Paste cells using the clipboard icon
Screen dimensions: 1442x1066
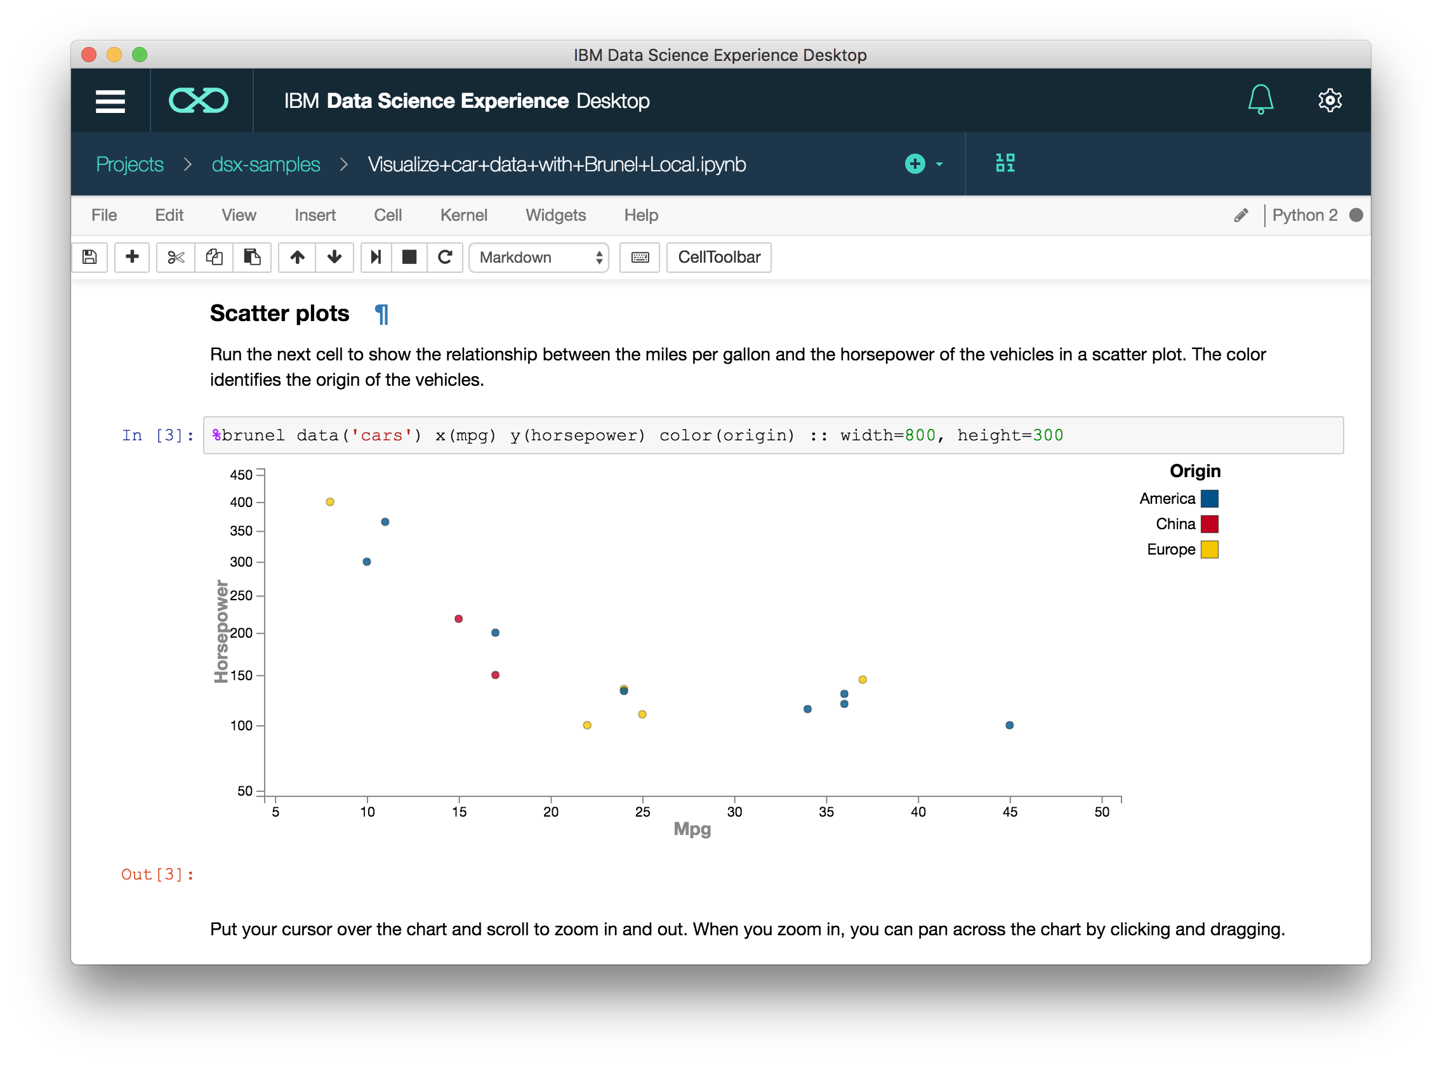click(252, 257)
